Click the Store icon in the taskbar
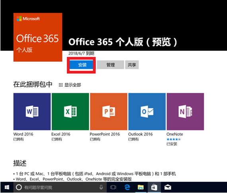227x193 pixels. click(x=154, y=187)
